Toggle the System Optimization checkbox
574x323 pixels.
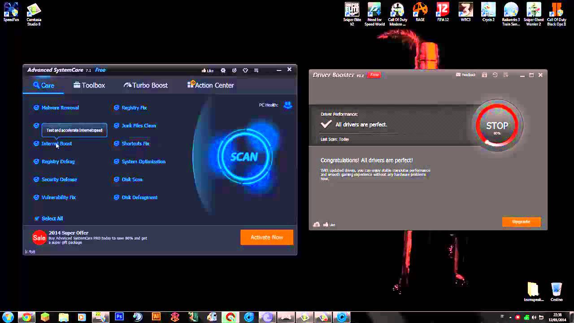pos(117,161)
